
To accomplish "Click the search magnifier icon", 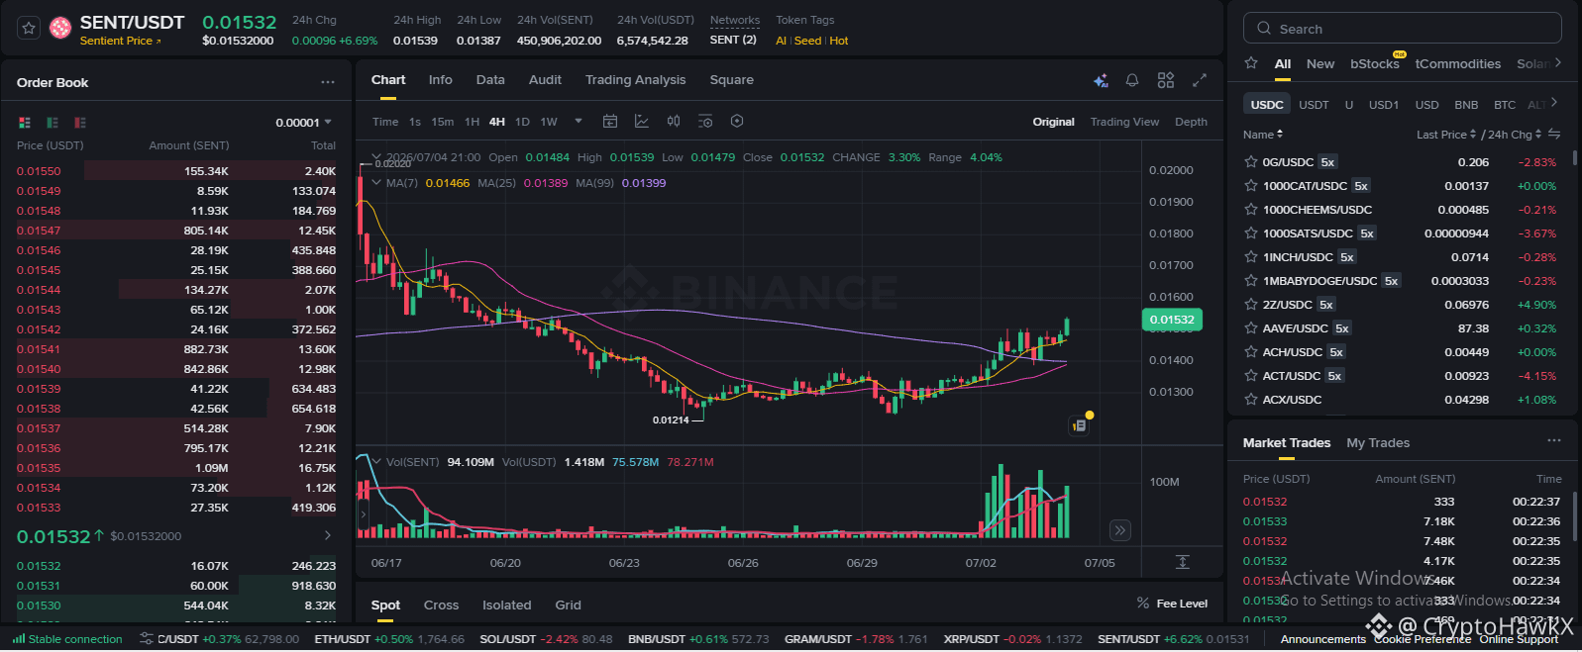I will 1264,29.
